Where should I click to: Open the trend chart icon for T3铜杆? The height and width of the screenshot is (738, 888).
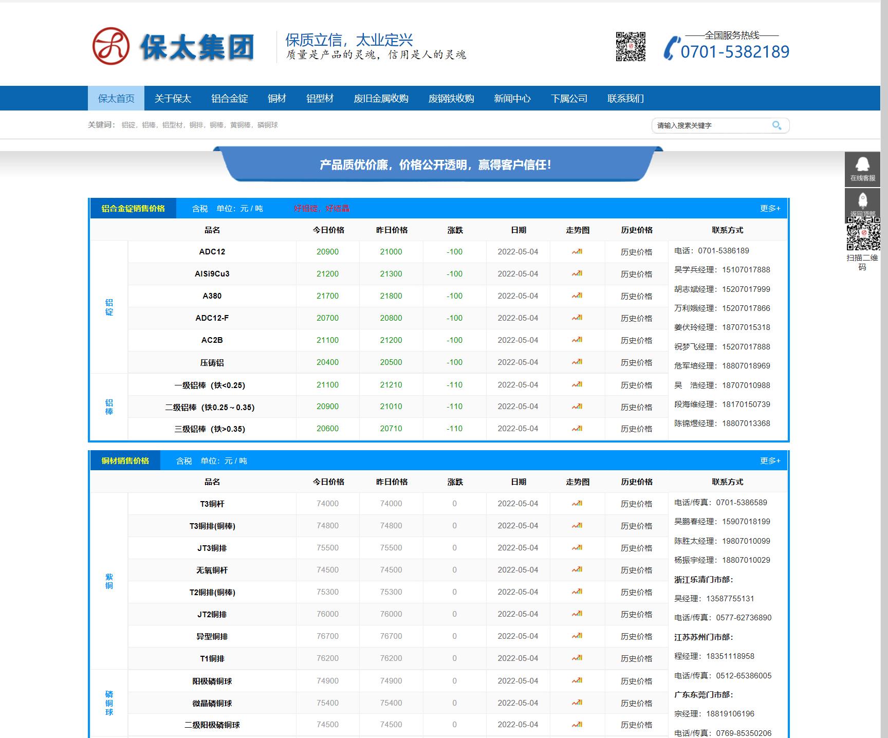pos(578,504)
